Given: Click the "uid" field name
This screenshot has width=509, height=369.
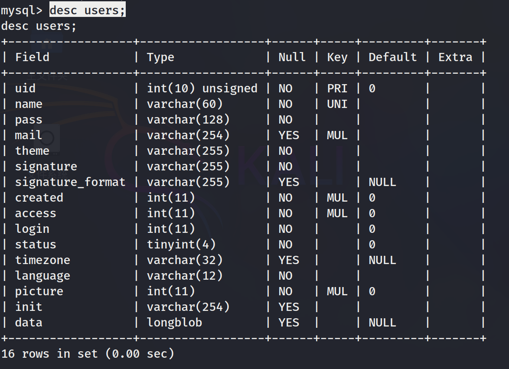Looking at the screenshot, I should click(25, 88).
